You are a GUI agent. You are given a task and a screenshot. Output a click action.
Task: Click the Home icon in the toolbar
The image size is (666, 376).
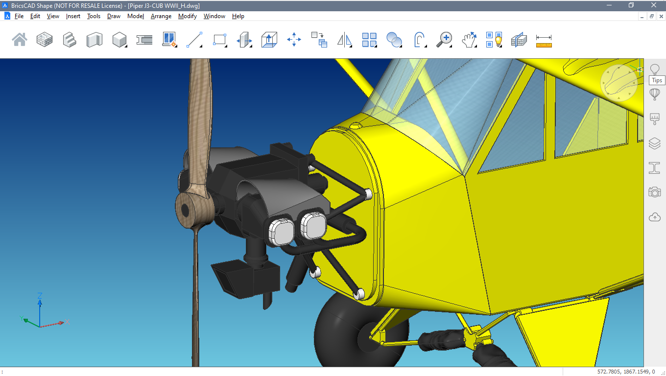tap(20, 40)
